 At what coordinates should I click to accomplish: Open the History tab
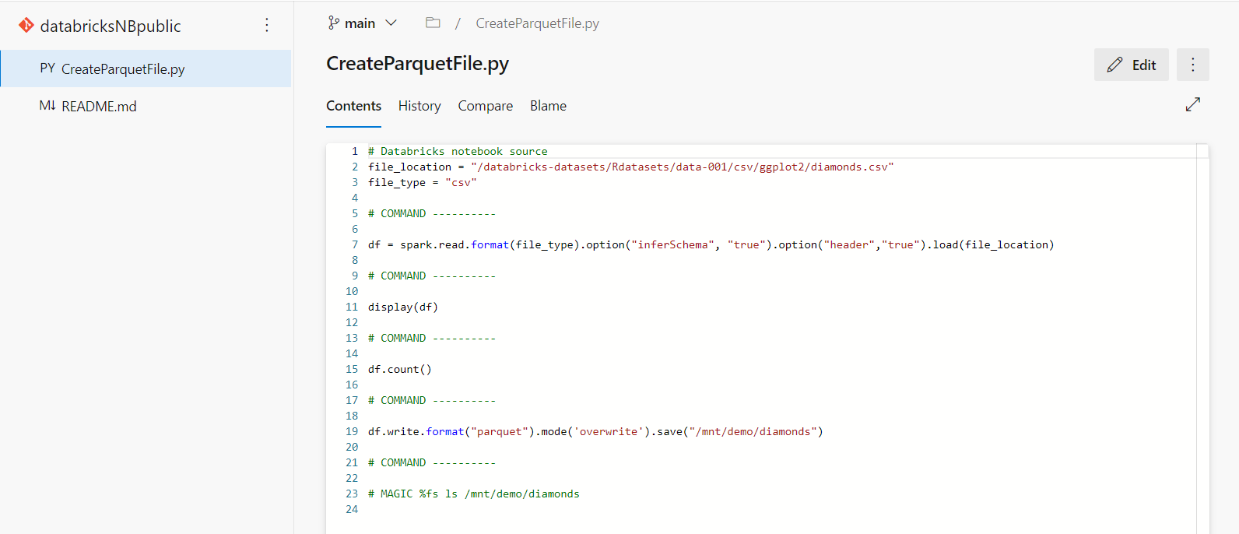(419, 106)
